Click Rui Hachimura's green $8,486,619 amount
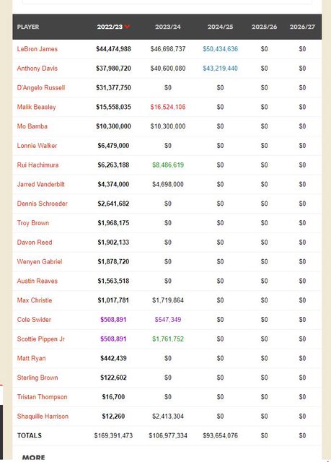This screenshot has height=462, width=331. click(x=168, y=165)
